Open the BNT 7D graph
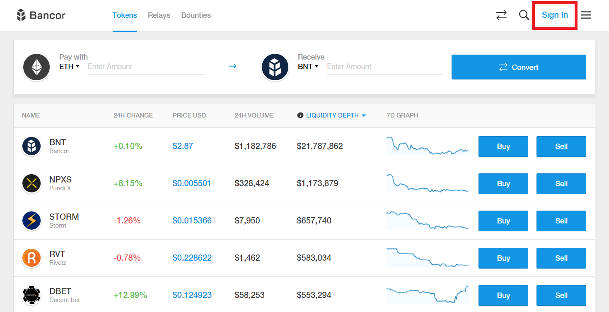Image resolution: width=609 pixels, height=312 pixels. coord(428,146)
